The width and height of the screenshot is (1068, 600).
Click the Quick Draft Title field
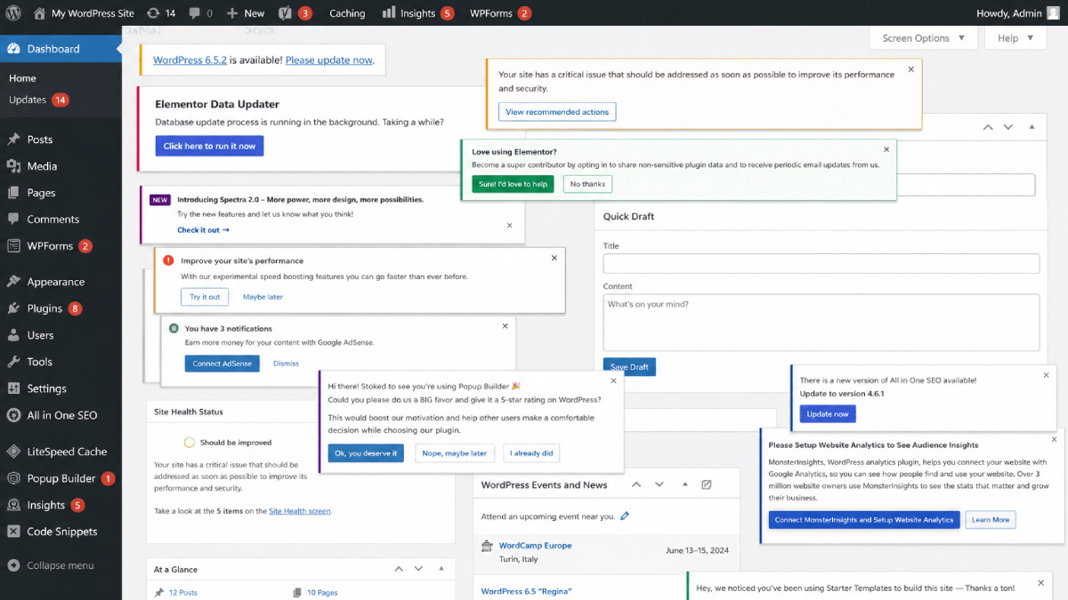coord(821,263)
